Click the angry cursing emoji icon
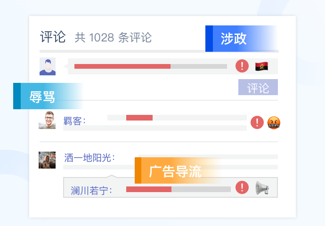325x226 pixels. point(274,122)
